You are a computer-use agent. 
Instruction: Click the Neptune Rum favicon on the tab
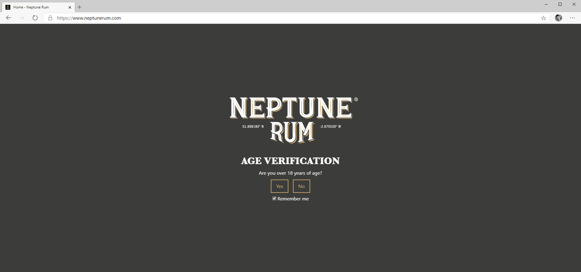click(8, 7)
